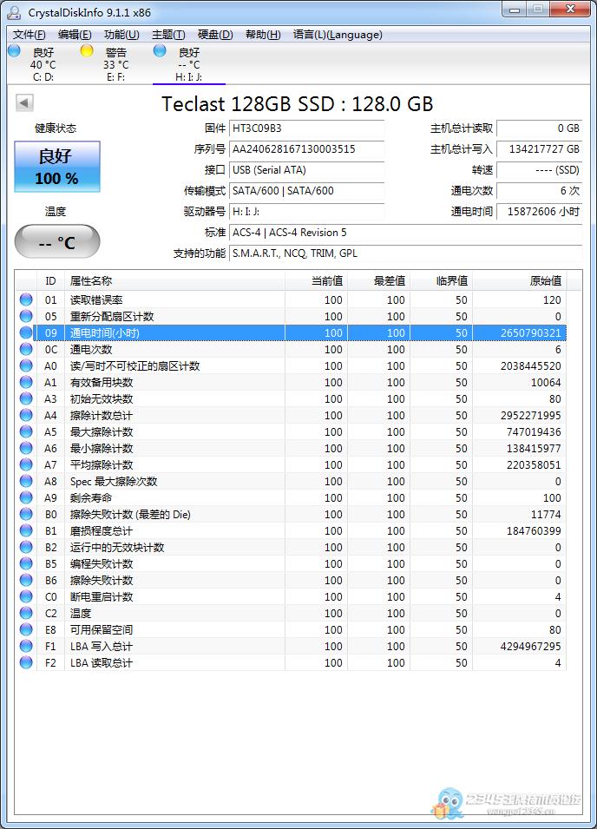Click the serial number field AA240628167130003515
This screenshot has height=829, width=597.
click(306, 149)
